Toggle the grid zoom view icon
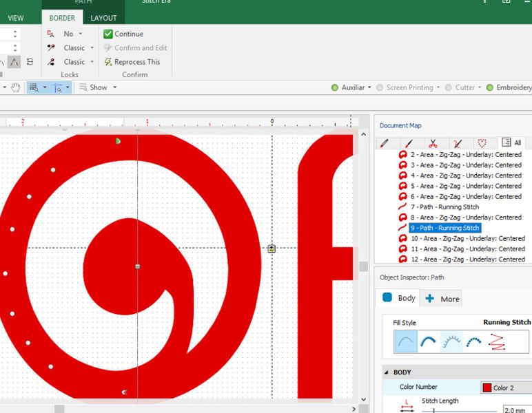The width and height of the screenshot is (532, 413). point(34,87)
